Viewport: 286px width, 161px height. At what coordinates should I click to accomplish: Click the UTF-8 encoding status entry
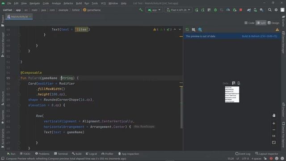point(245,159)
